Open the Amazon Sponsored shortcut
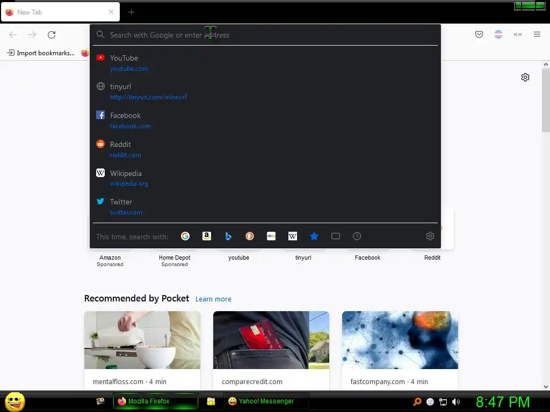Image resolution: width=550 pixels, height=412 pixels. point(110,261)
